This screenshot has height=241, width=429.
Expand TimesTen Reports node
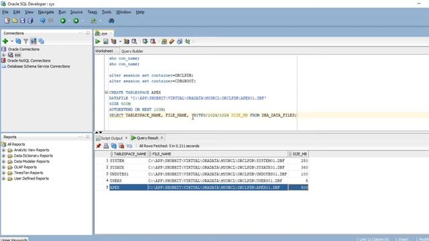pyautogui.click(x=3, y=173)
